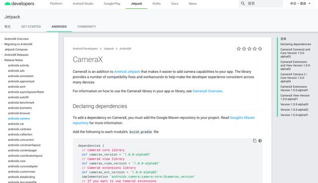Select androidx.customview in sidebar
Viewport: 318px width, 183px height.
21,172
